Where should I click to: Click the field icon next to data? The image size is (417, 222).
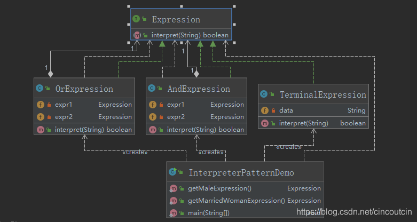click(x=265, y=110)
